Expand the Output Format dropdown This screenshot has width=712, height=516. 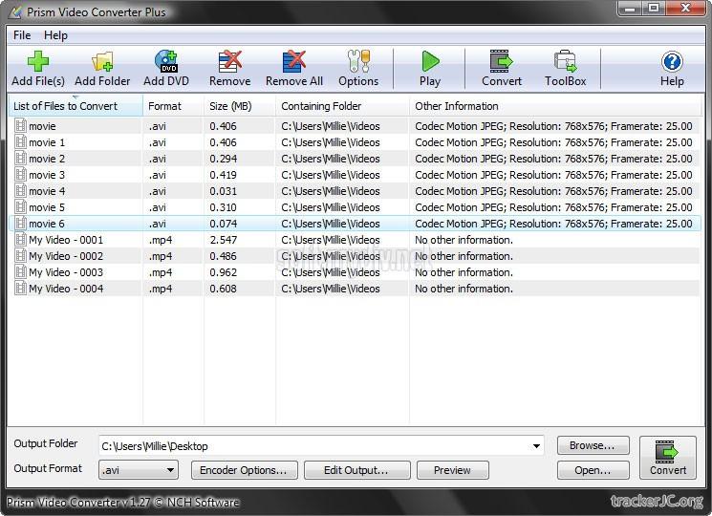pyautogui.click(x=170, y=470)
